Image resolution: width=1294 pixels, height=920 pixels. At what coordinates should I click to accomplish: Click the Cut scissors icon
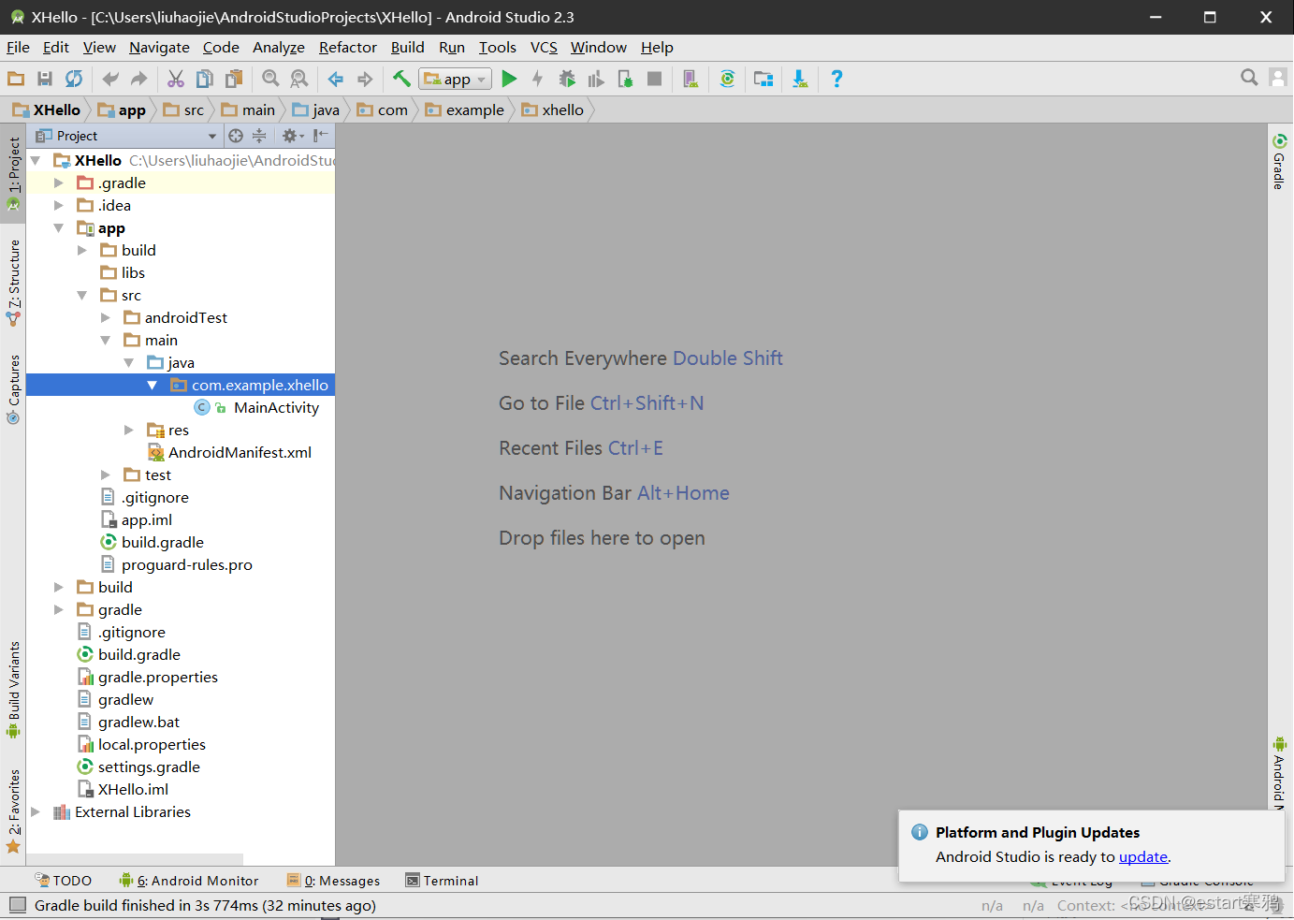176,79
